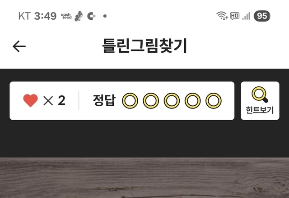The image size is (289, 198).
Task: Select the second 정답 answer circle
Action: click(x=151, y=101)
